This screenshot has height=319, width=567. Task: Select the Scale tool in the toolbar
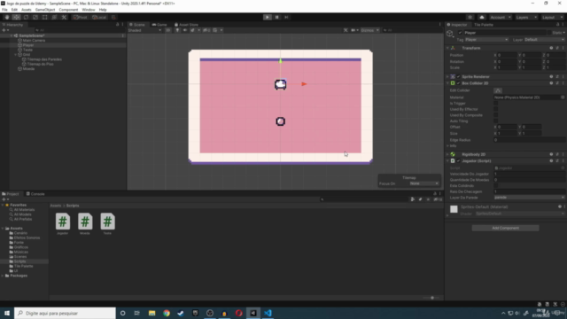click(35, 17)
